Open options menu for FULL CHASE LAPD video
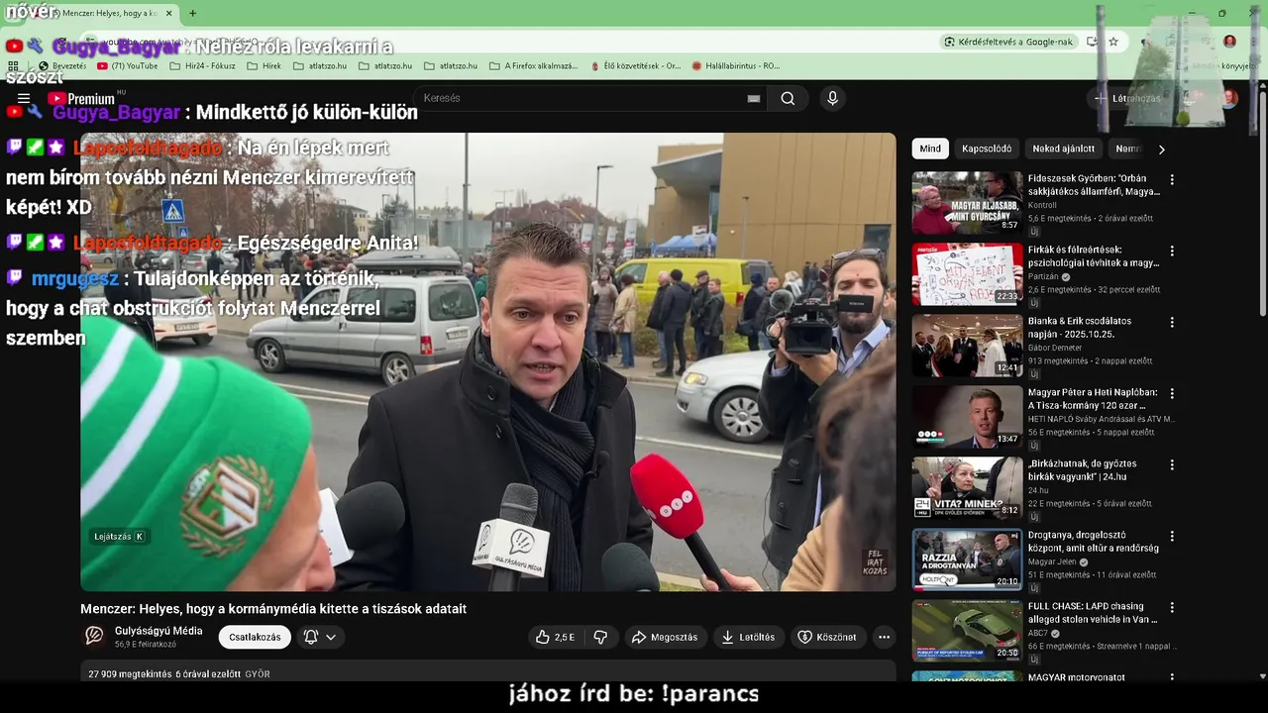 pos(1172,608)
